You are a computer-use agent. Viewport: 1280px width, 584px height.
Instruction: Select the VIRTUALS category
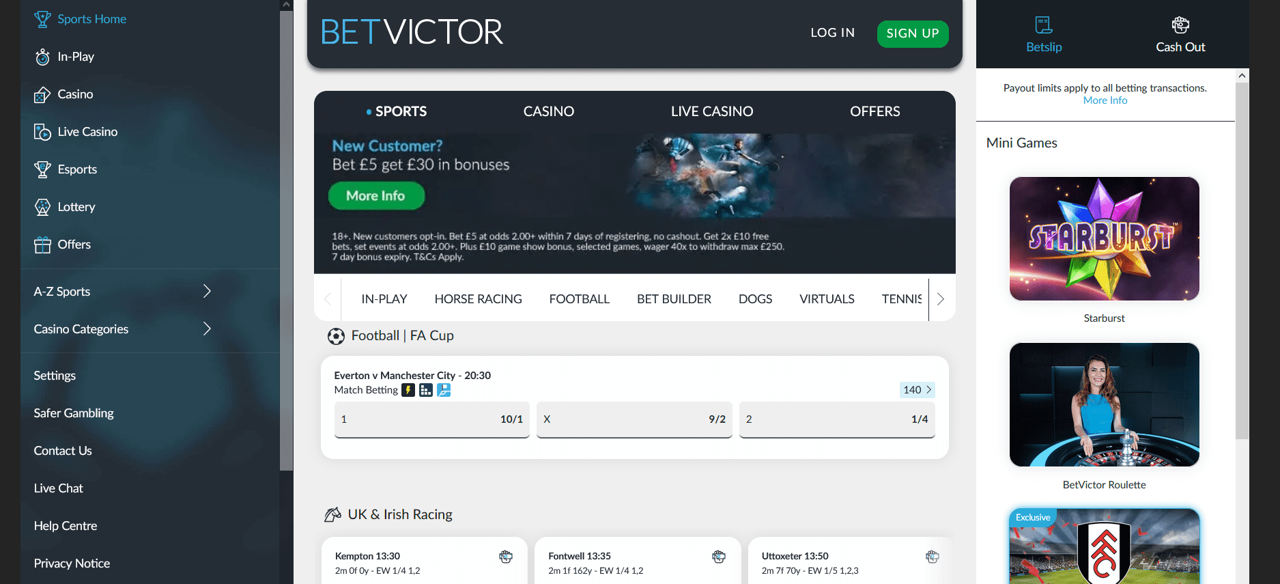coord(827,299)
